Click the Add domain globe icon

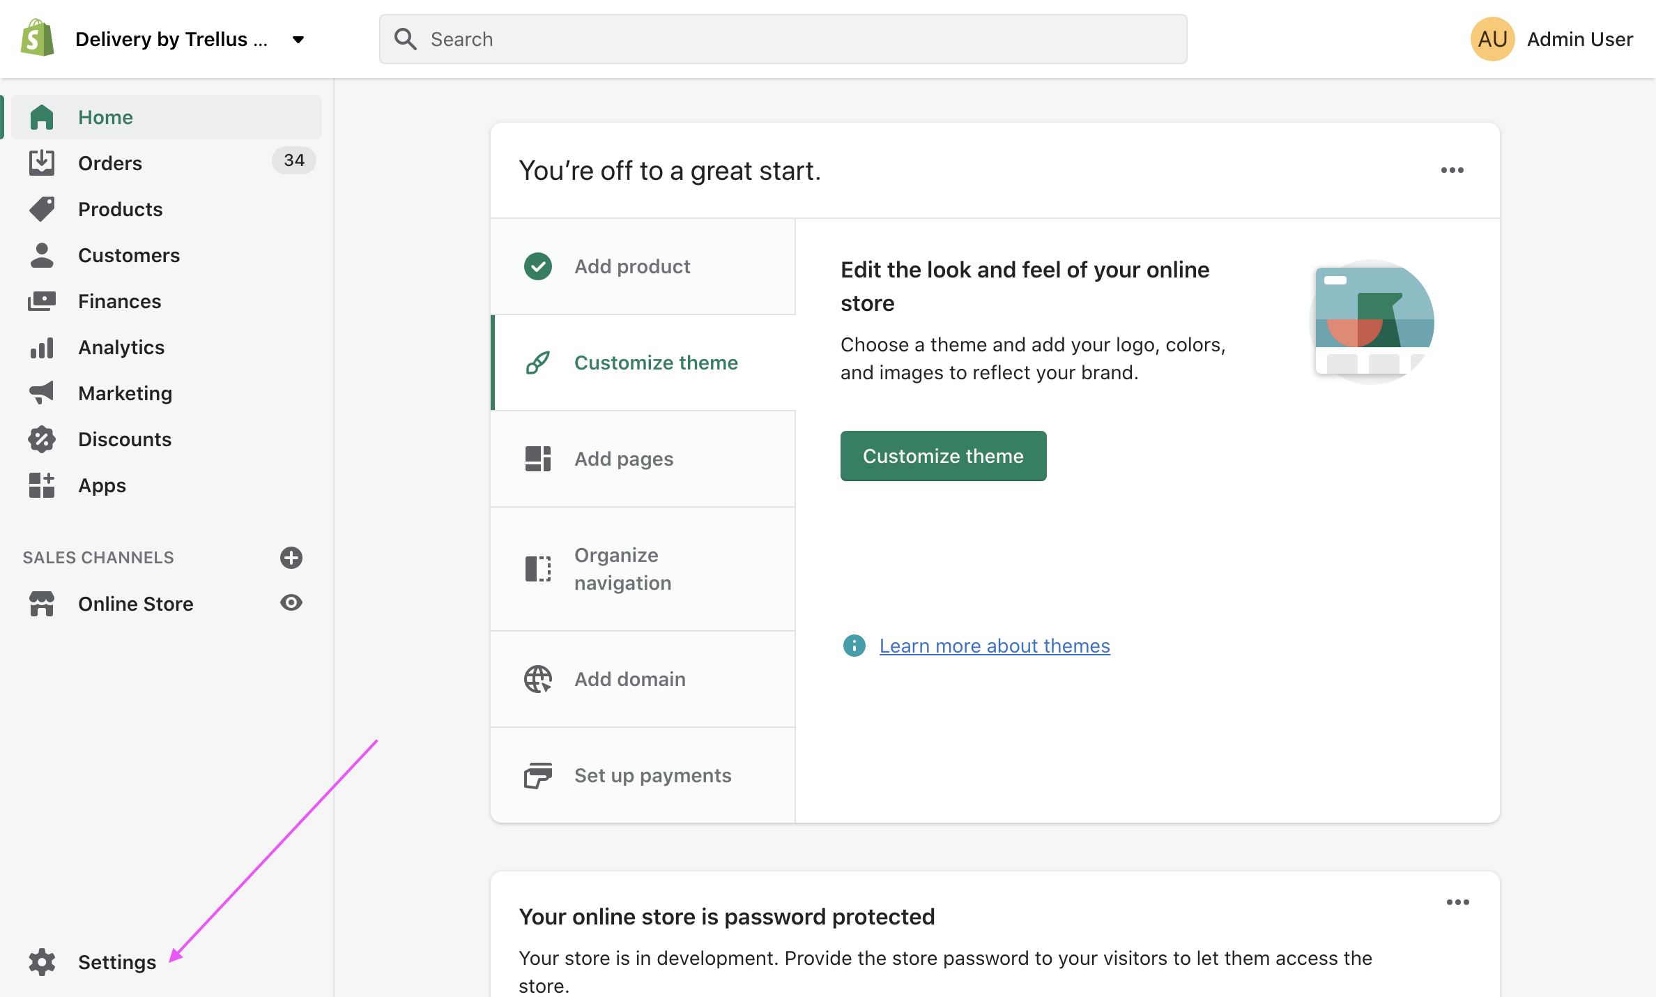pos(538,679)
